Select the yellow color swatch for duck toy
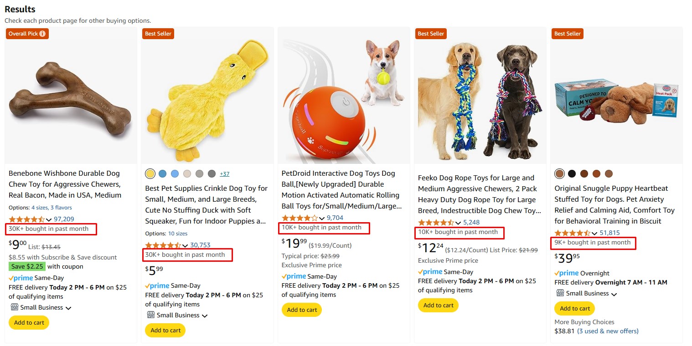 tap(150, 173)
